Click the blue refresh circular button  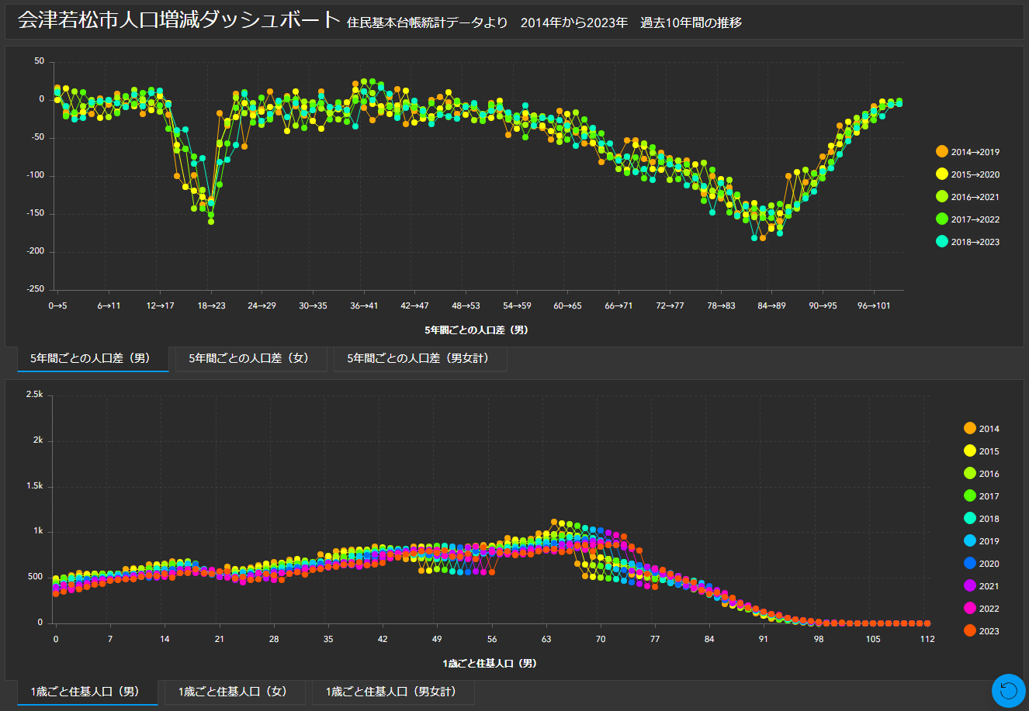click(x=1008, y=690)
